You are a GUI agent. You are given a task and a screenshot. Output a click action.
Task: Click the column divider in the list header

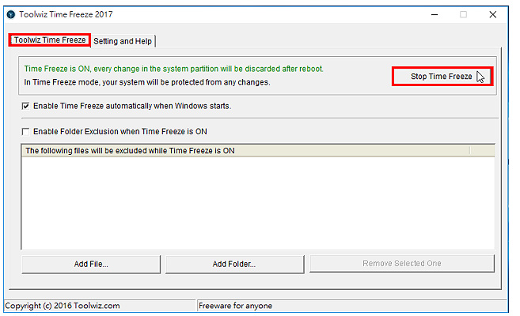470,151
